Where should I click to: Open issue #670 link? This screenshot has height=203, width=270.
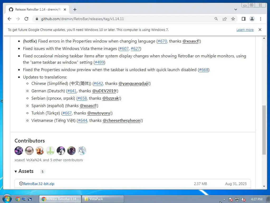coord(162,41)
